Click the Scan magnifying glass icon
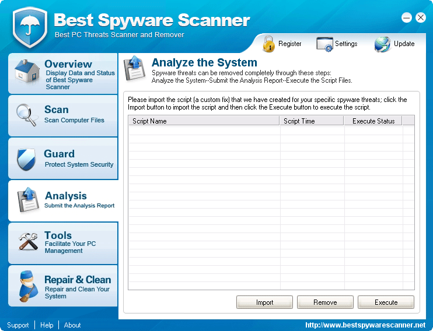 (26, 115)
